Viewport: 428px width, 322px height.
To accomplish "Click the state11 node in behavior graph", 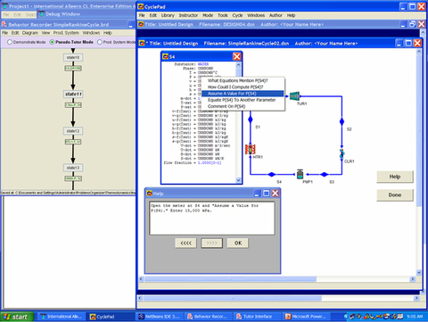I will (x=73, y=94).
